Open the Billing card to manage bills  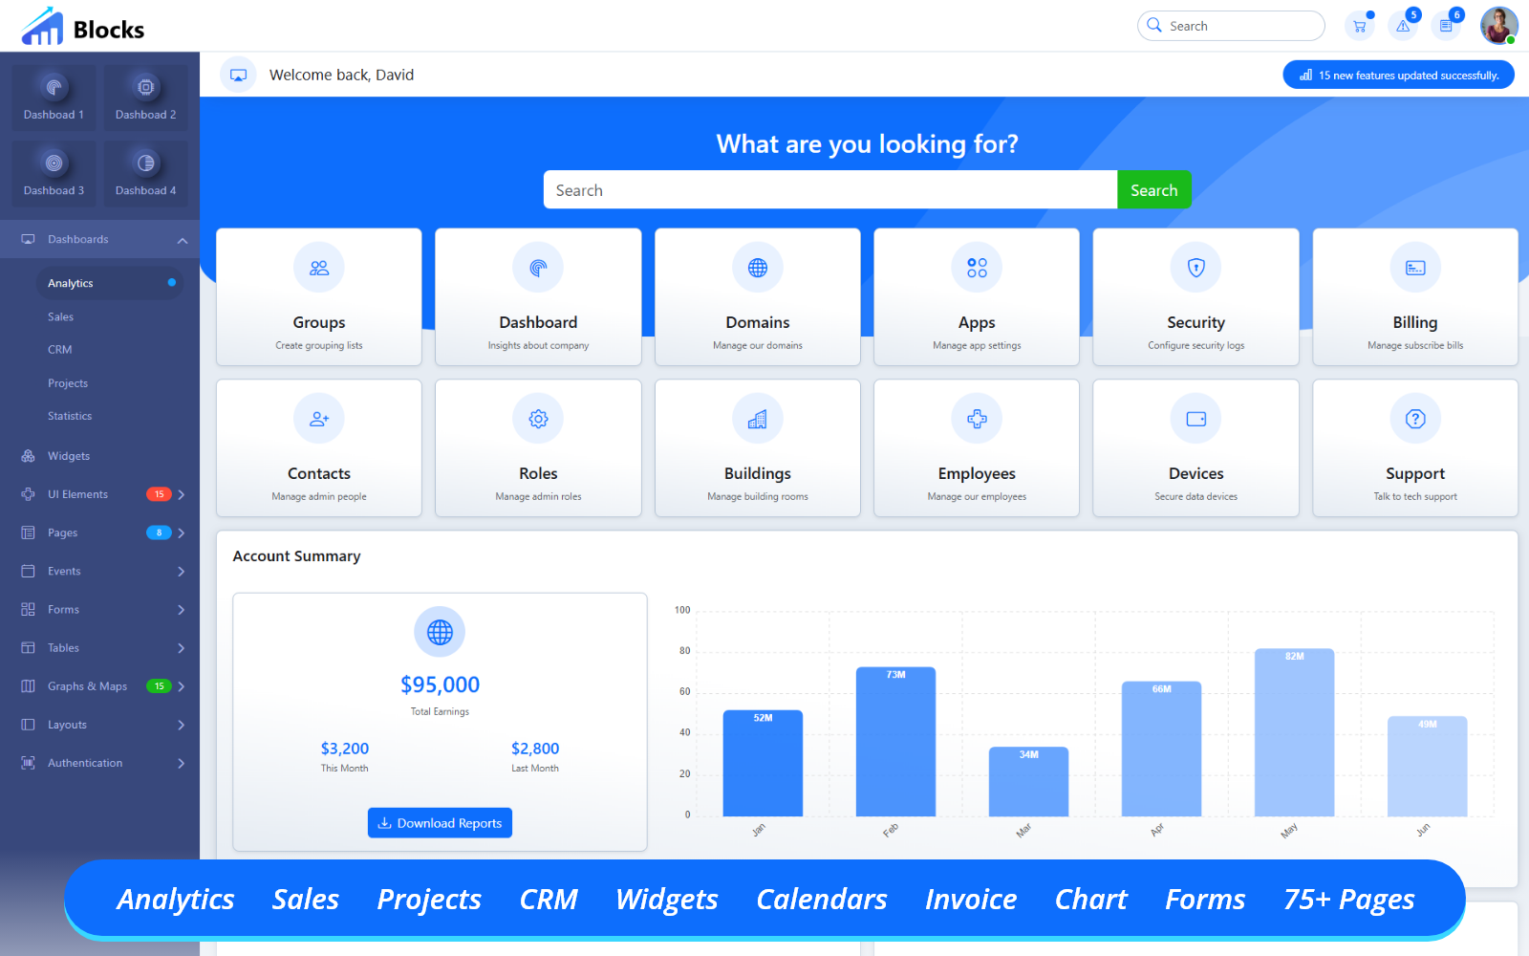(x=1414, y=296)
